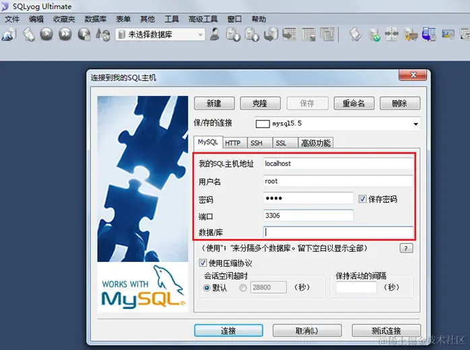Click the 测试连接 button

point(387,331)
